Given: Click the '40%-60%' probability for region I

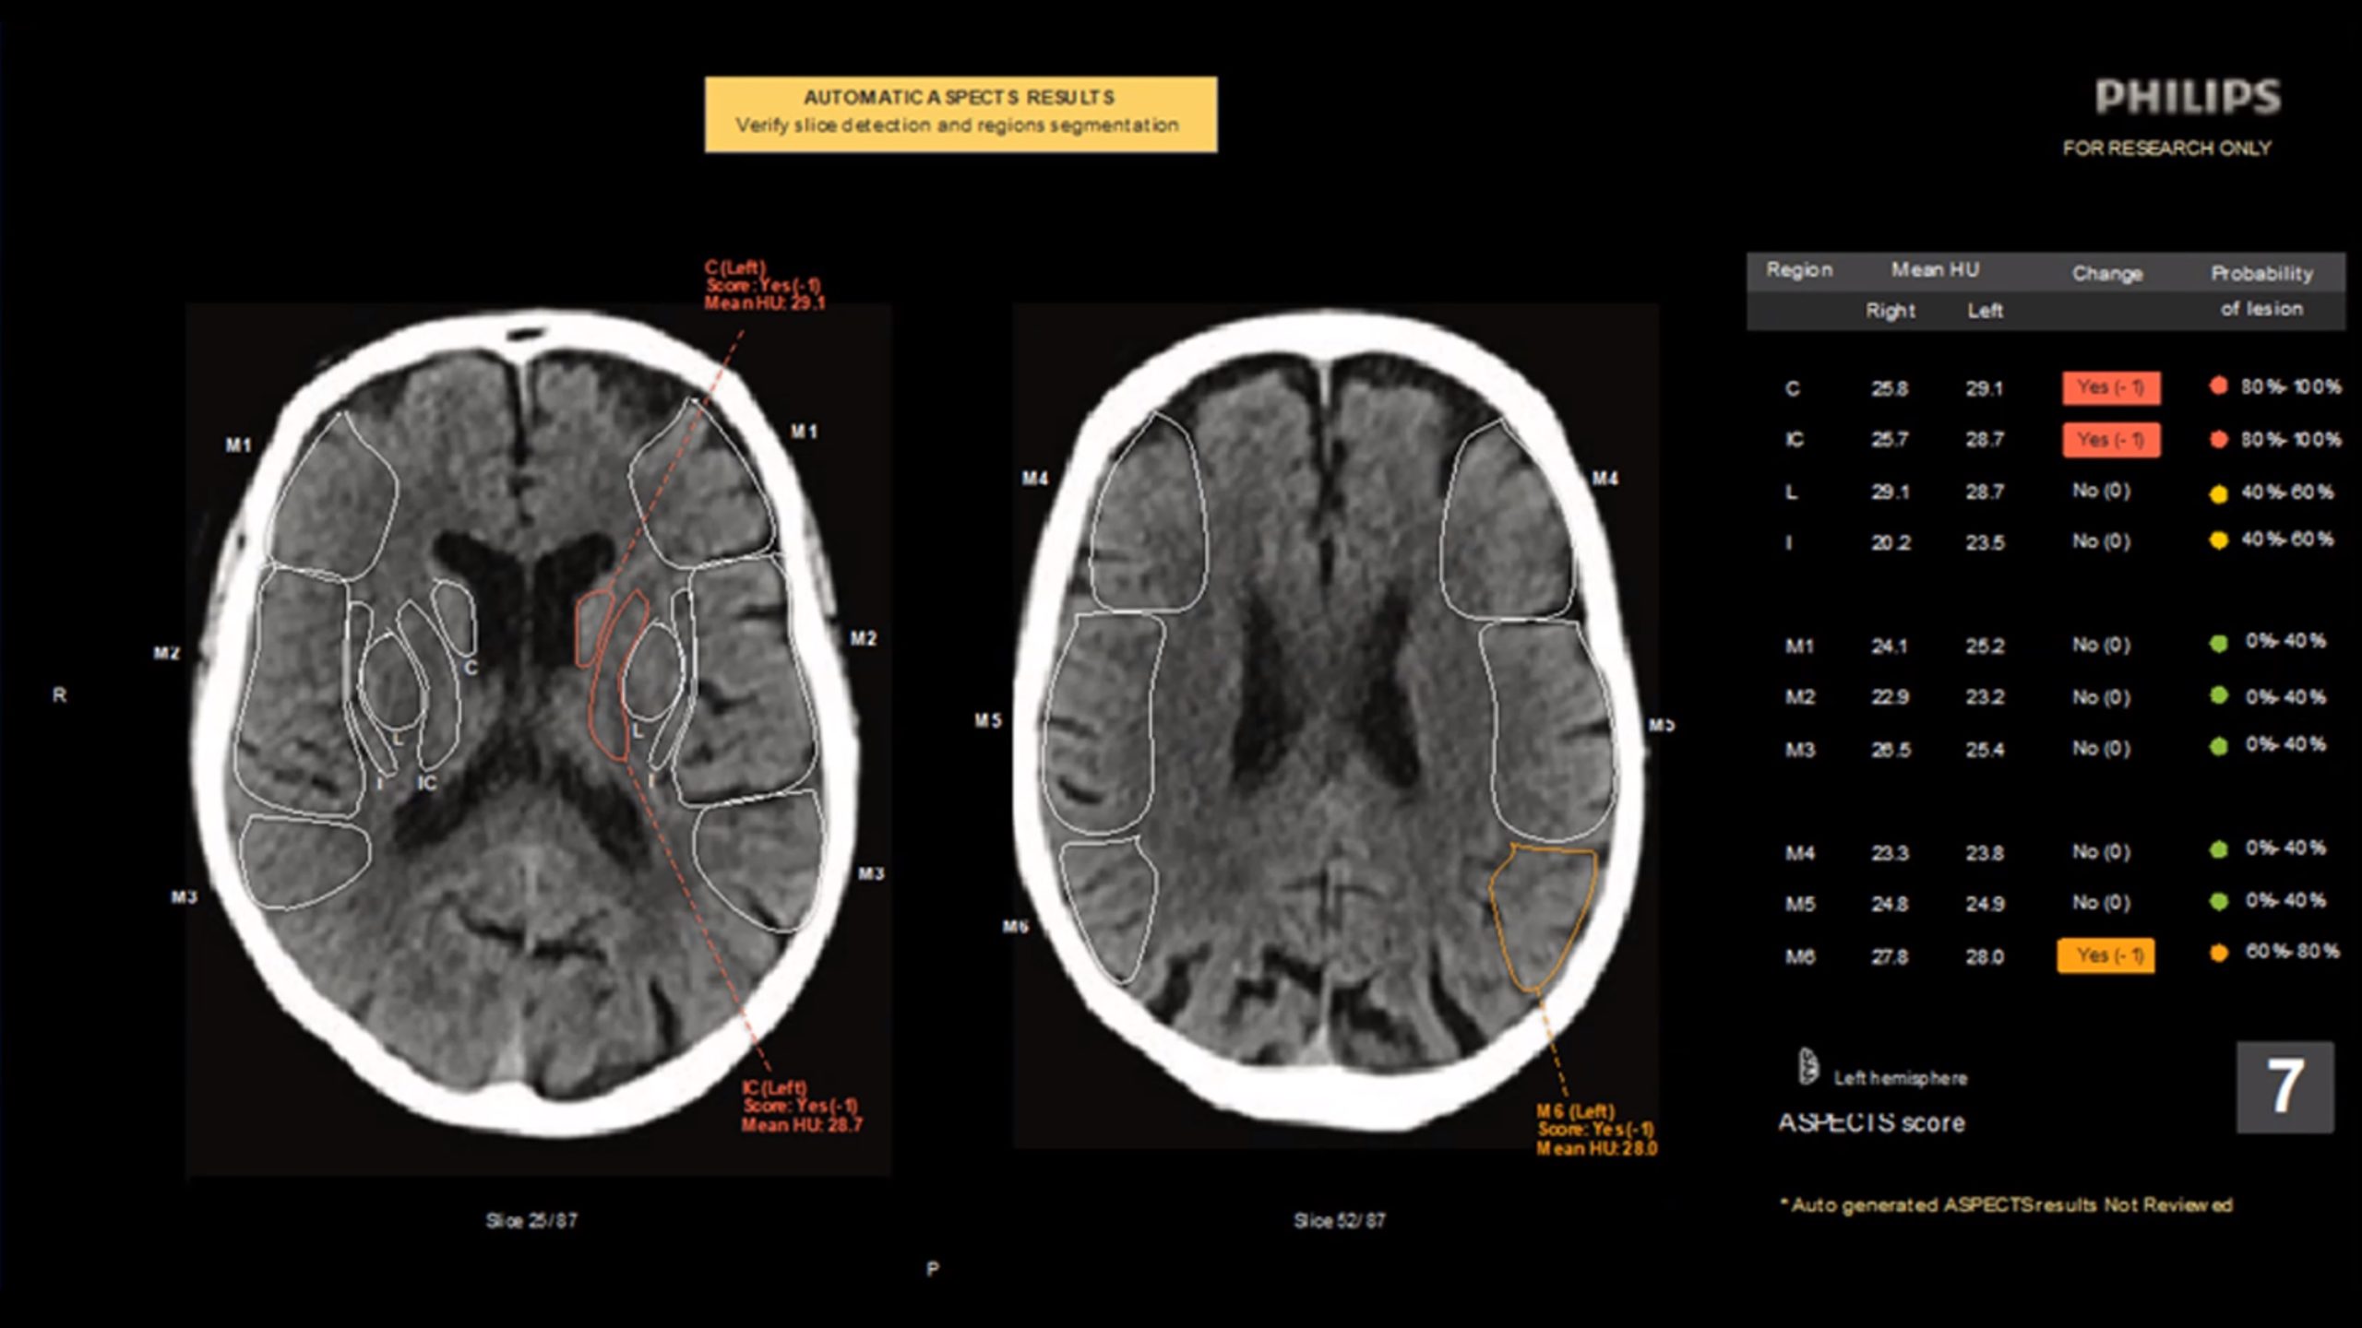Looking at the screenshot, I should pyautogui.click(x=2286, y=539).
